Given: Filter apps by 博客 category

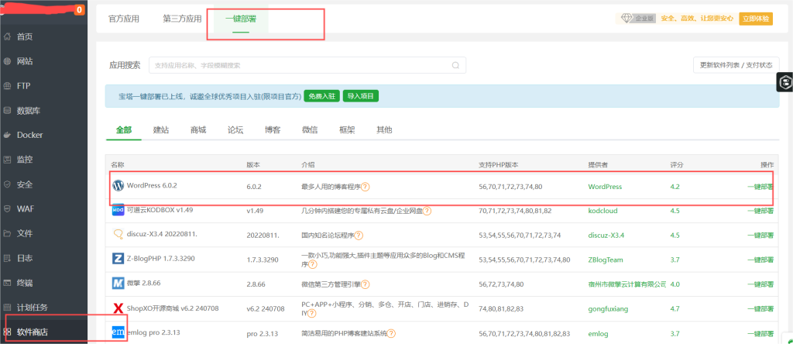Looking at the screenshot, I should (273, 130).
